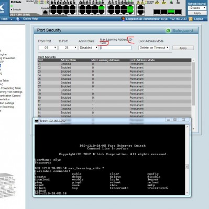This screenshot has width=209, height=209.
Task: Expand the Admin State dropdown
Action: [x=89, y=48]
